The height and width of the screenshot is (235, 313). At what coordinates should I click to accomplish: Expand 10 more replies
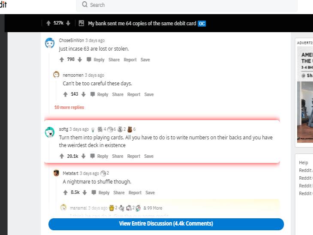(69, 107)
